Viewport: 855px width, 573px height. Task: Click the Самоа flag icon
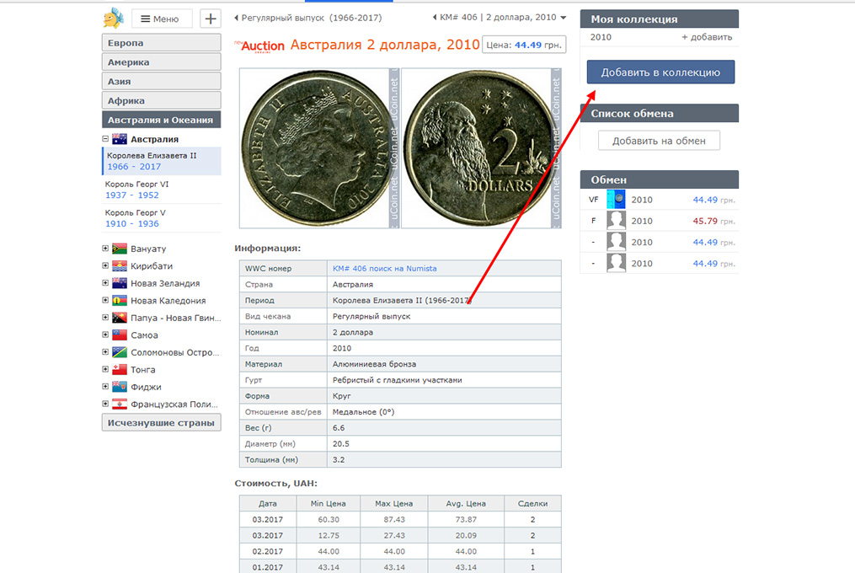[119, 335]
